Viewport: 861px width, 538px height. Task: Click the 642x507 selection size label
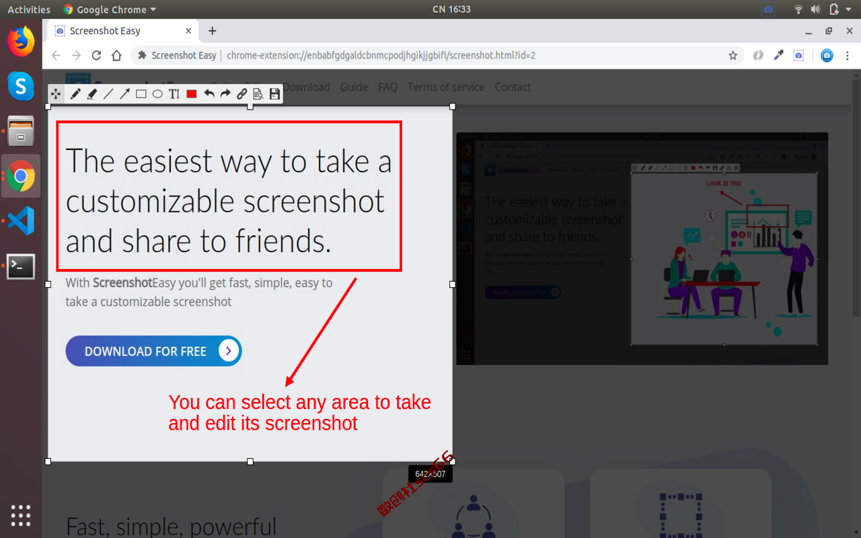(430, 474)
